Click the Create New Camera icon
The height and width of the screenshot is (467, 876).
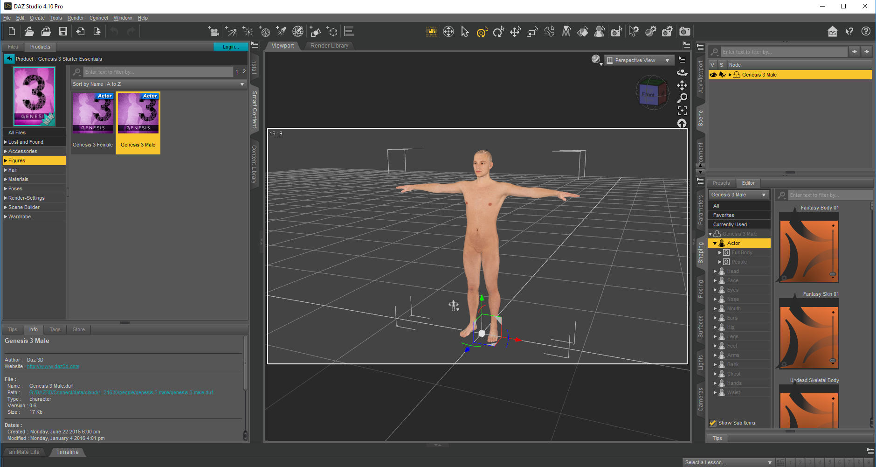point(214,31)
